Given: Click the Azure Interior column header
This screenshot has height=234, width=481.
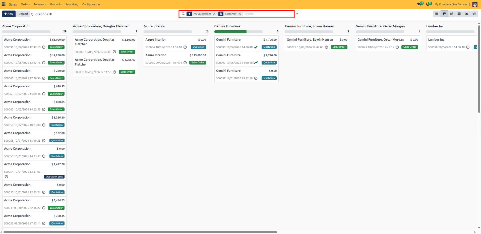Looking at the screenshot, I should pyautogui.click(x=154, y=26).
